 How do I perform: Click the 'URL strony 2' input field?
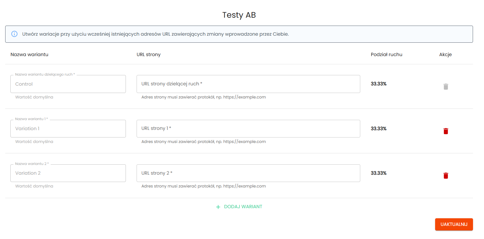[x=248, y=173]
